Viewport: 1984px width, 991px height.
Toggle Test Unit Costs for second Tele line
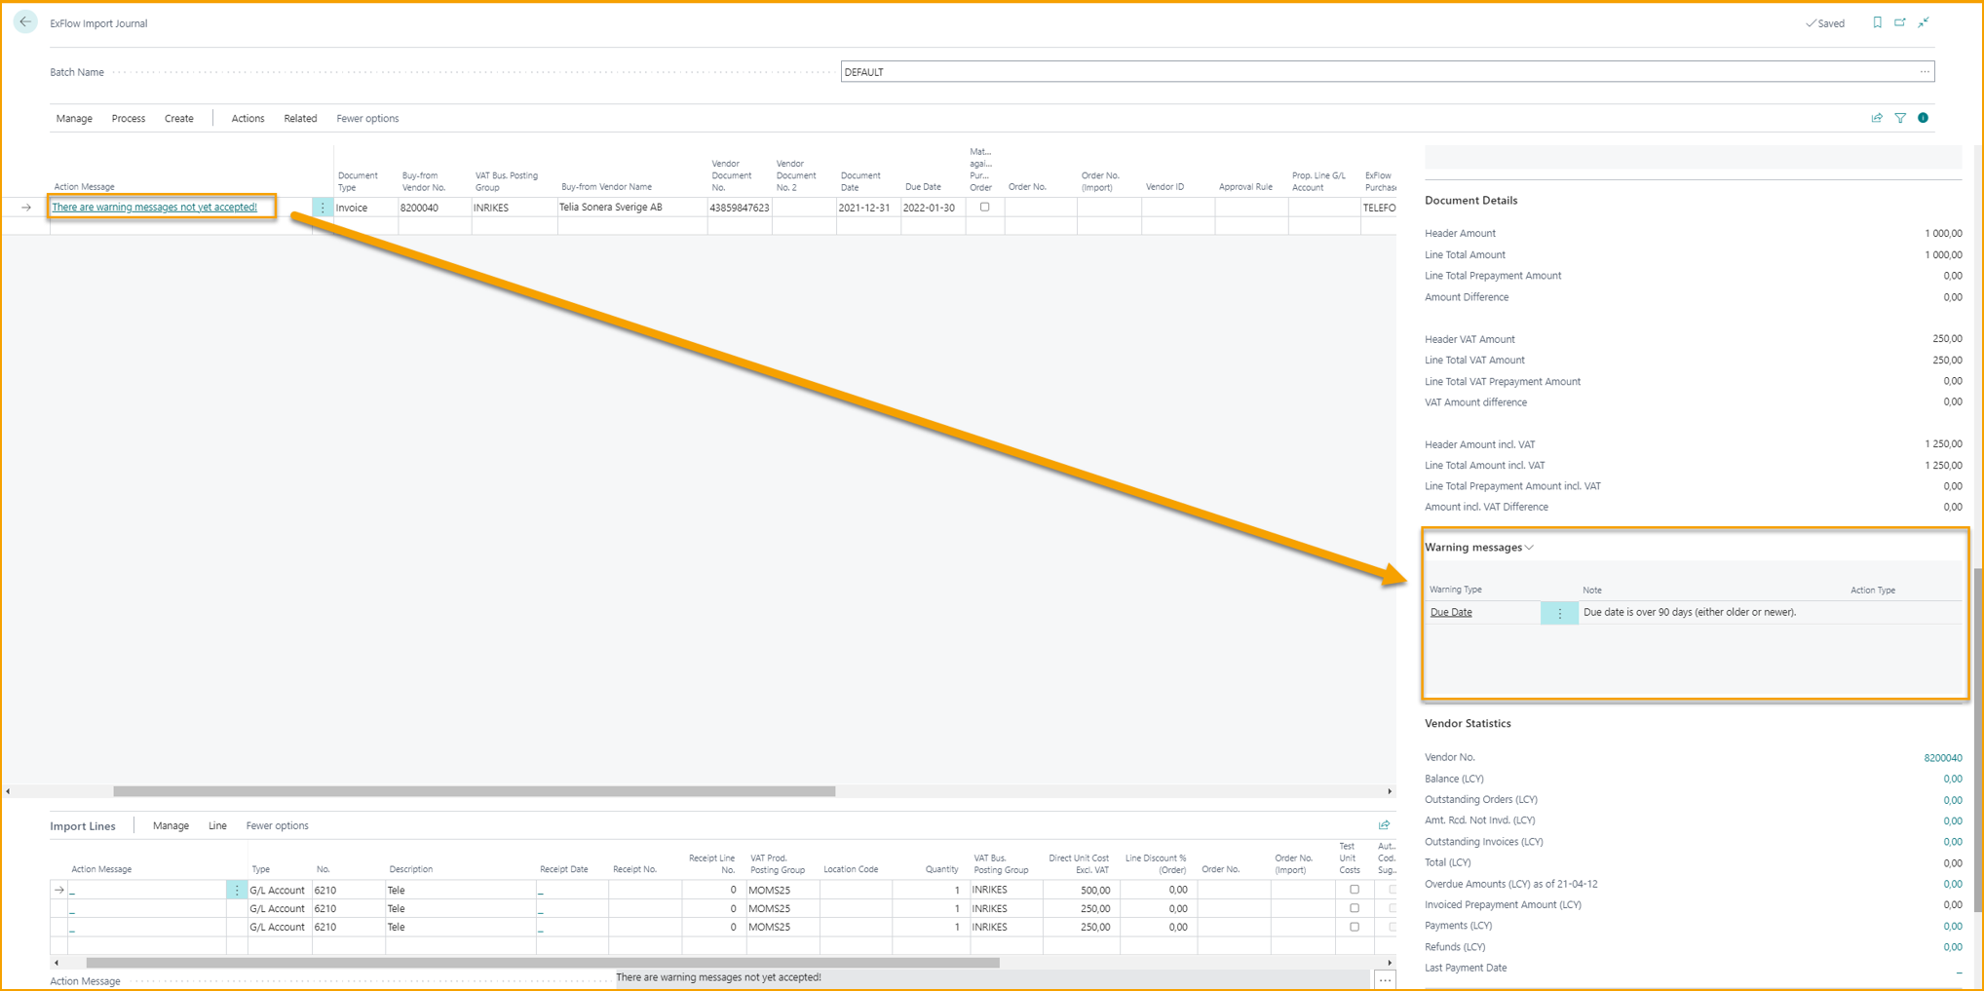(x=1354, y=908)
